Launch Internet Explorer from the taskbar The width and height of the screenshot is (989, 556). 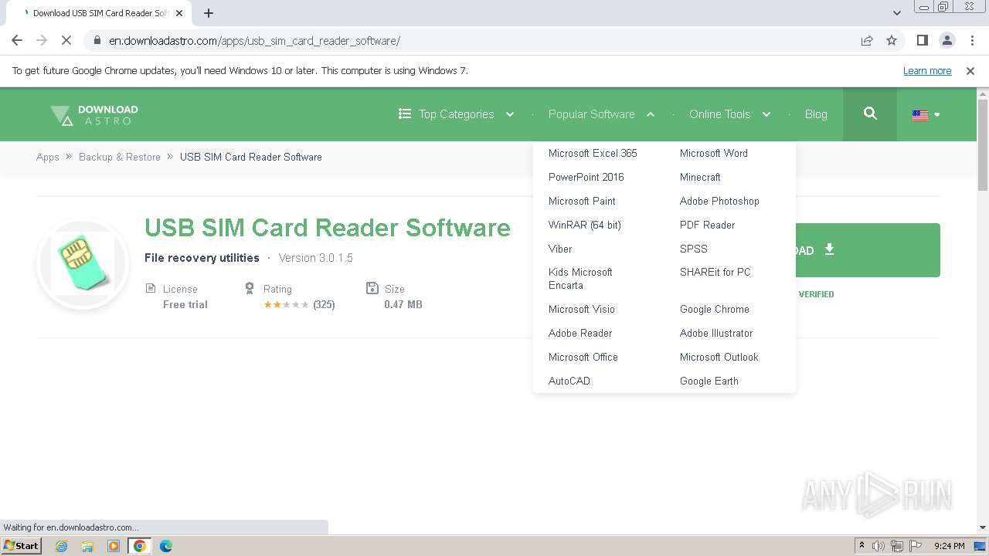click(x=62, y=546)
